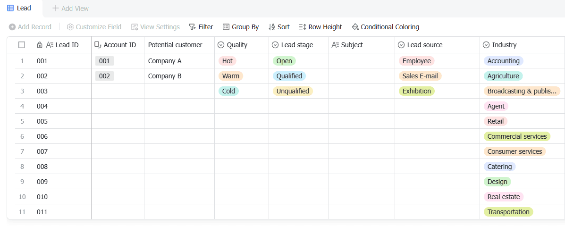Viewport: 565px width, 226px height.
Task: Open Customize Field settings
Action: (94, 27)
